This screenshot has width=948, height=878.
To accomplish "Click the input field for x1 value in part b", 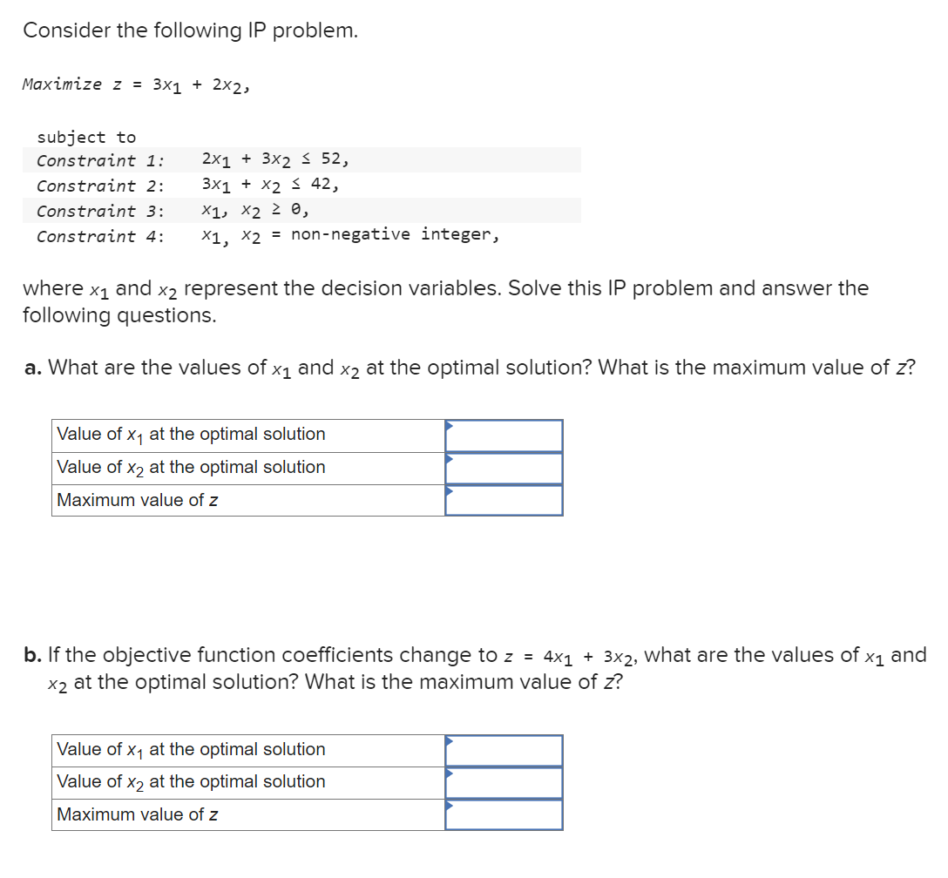I will click(505, 750).
